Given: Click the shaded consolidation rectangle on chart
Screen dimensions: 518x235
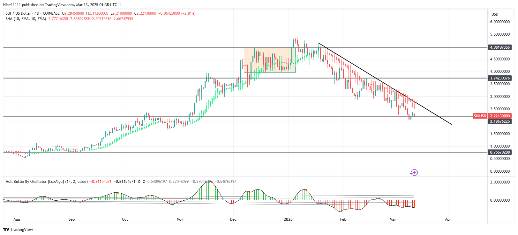Looking at the screenshot, I should point(270,60).
